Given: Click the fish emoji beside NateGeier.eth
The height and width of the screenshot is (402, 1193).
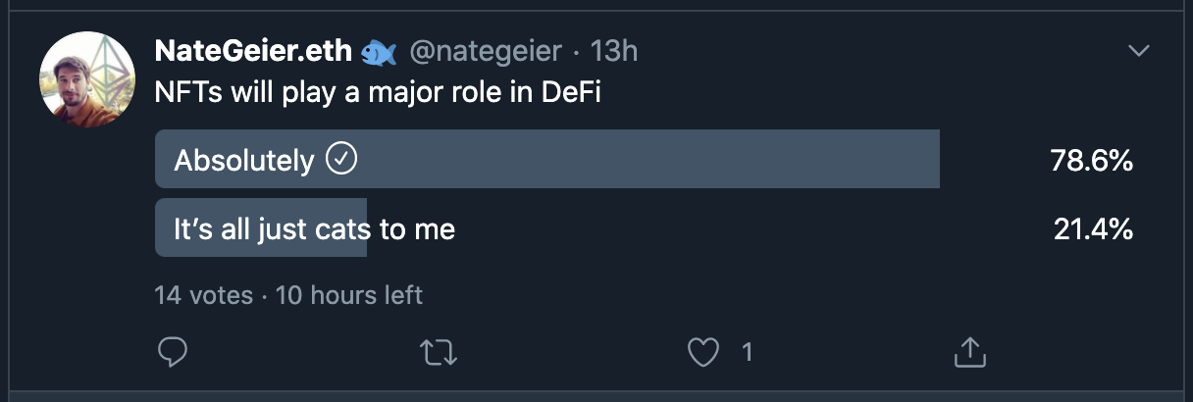Looking at the screenshot, I should click(379, 52).
